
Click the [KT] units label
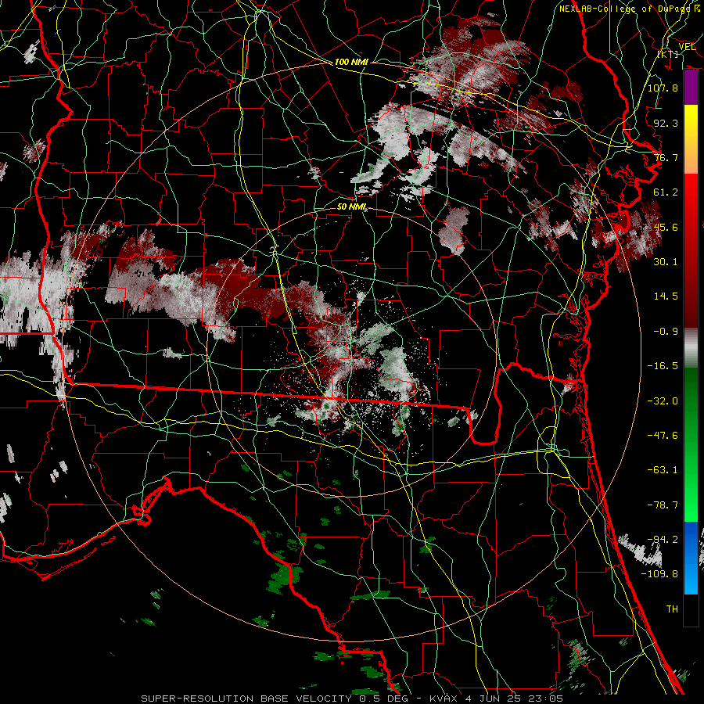(x=669, y=54)
